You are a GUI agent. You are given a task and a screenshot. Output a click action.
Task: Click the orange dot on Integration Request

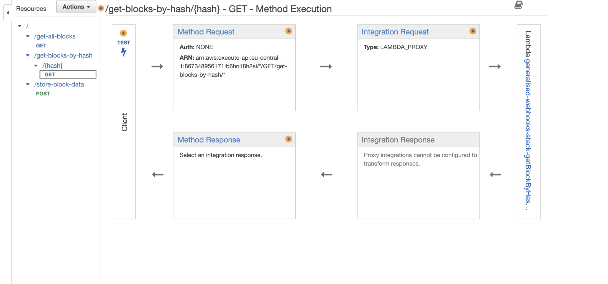point(472,31)
